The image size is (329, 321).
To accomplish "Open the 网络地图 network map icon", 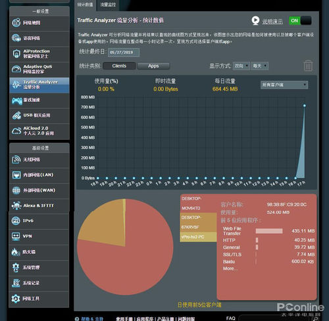I will coord(16,23).
